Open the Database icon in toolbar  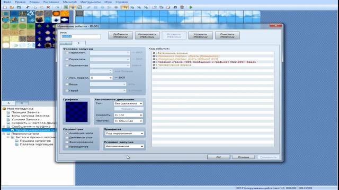154,7
